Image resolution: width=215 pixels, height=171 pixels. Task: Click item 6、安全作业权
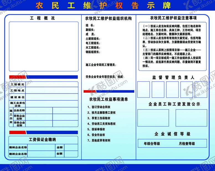[x=96, y=135]
